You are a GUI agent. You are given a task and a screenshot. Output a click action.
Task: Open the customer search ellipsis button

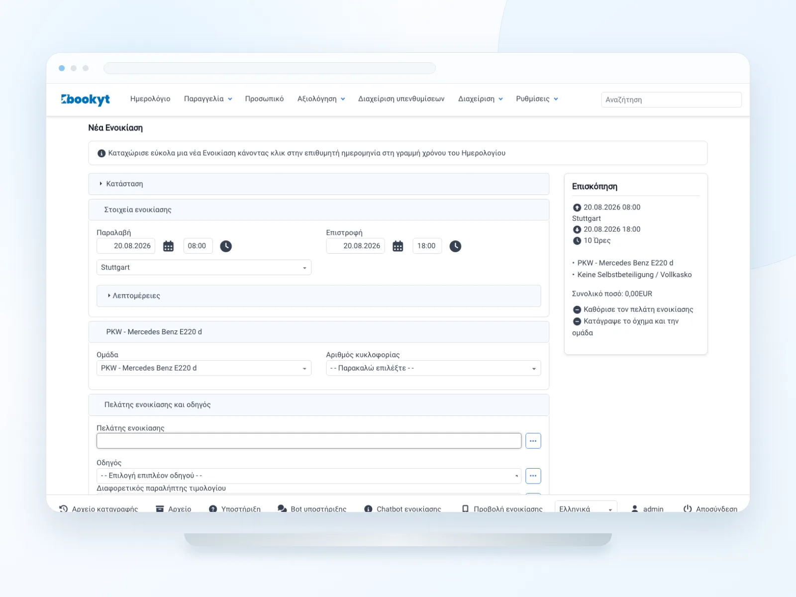533,441
